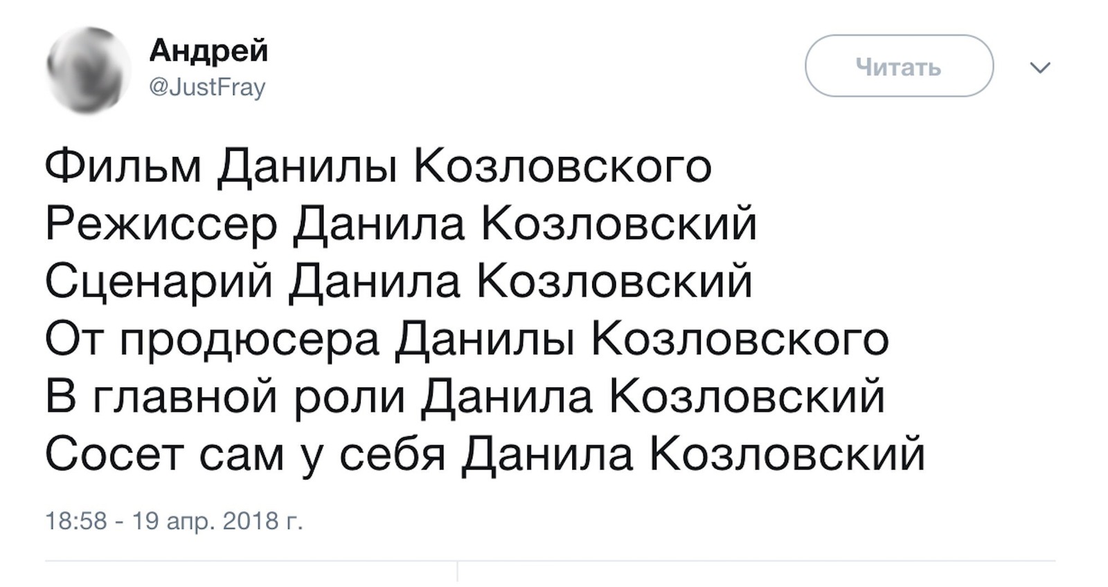Open the @JustFray handle link
Image resolution: width=1108 pixels, height=587 pixels.
tap(208, 88)
